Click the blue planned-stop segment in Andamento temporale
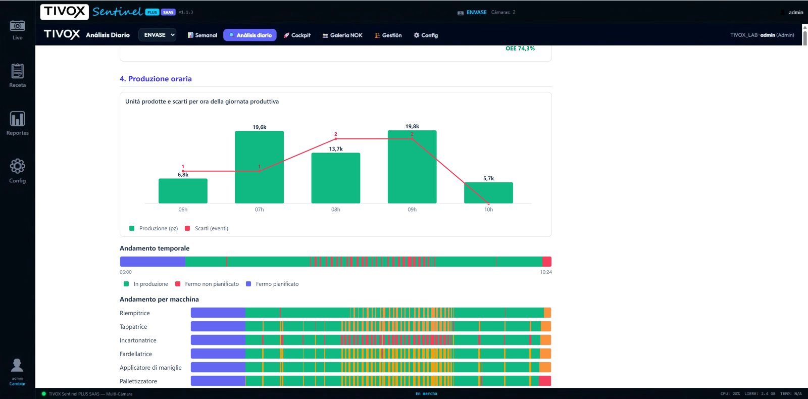The image size is (808, 399). (x=153, y=262)
